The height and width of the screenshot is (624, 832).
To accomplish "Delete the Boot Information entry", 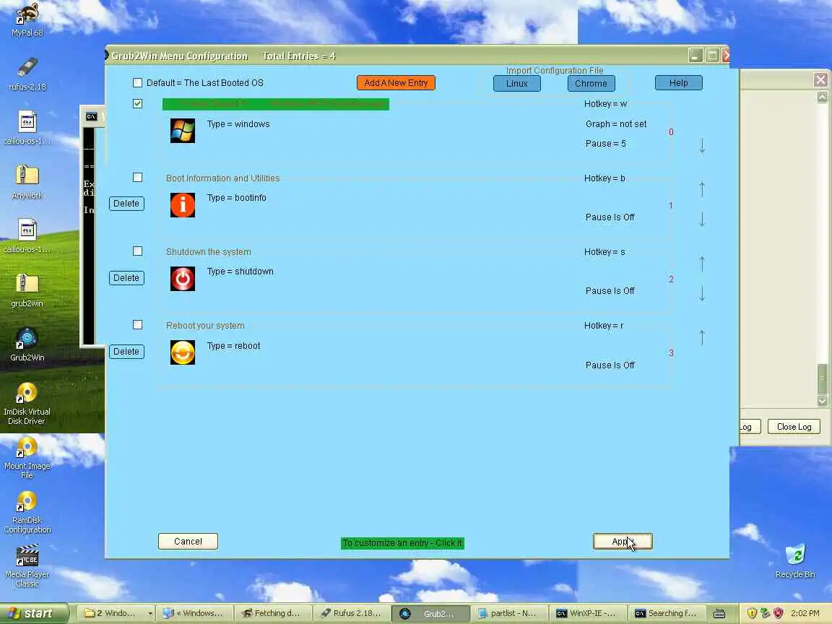I will 126,203.
